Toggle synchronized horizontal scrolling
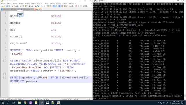The image size is (186, 105). point(51,6)
